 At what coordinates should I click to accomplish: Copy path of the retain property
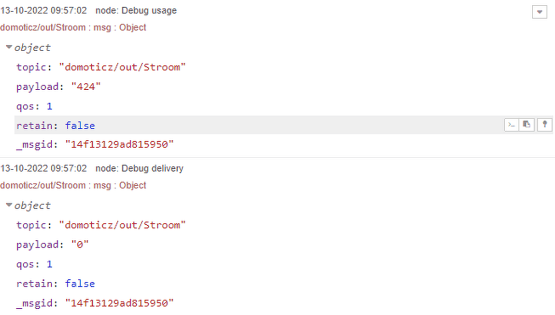coord(511,125)
